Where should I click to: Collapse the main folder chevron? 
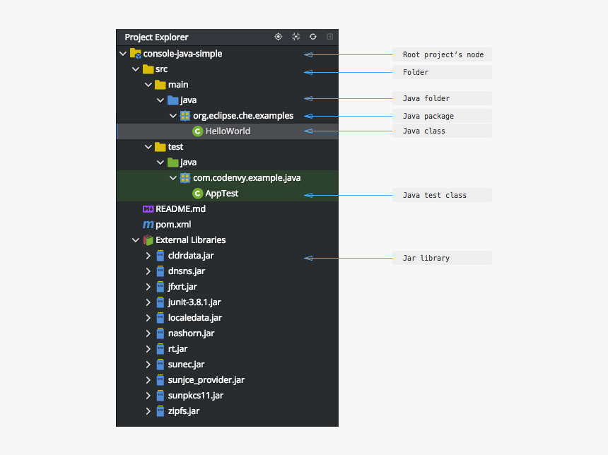click(148, 85)
